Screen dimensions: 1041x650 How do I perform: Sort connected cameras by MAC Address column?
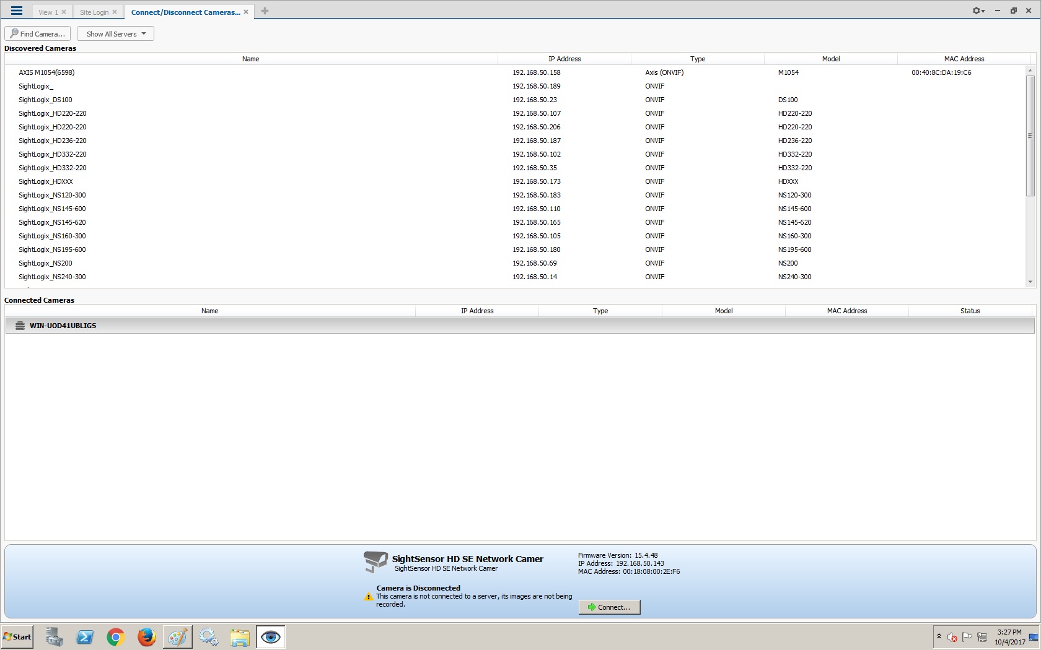pyautogui.click(x=847, y=311)
